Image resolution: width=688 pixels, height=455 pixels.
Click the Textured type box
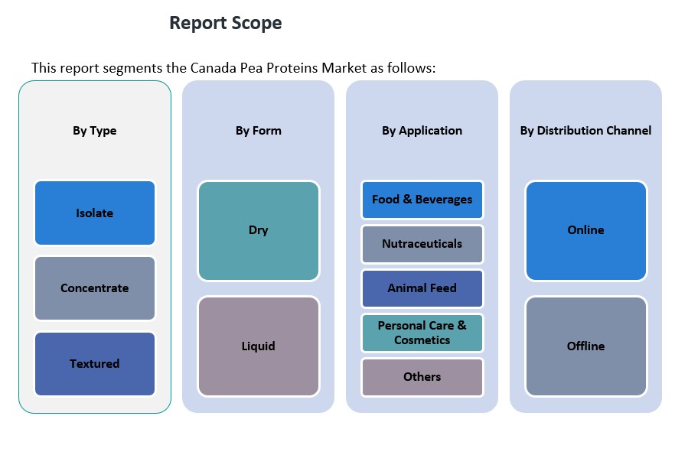95,364
